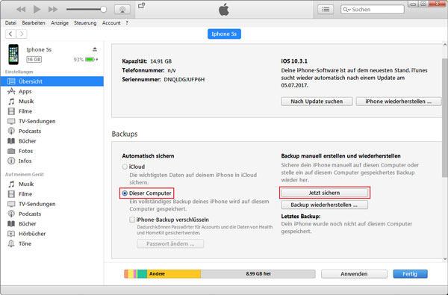The height and width of the screenshot is (295, 448).
Task: Click the fast-forward next track button
Action: [53, 10]
